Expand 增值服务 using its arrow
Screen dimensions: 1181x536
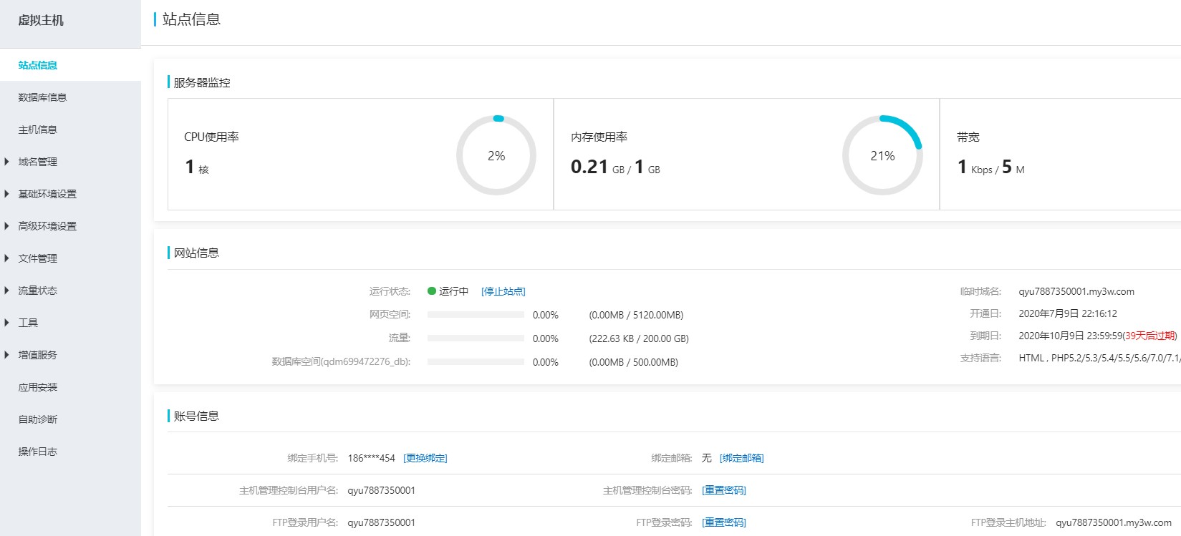coord(7,355)
